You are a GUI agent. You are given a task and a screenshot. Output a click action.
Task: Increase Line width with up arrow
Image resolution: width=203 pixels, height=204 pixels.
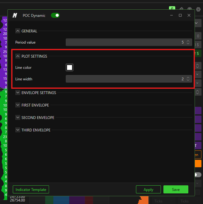pos(188,78)
